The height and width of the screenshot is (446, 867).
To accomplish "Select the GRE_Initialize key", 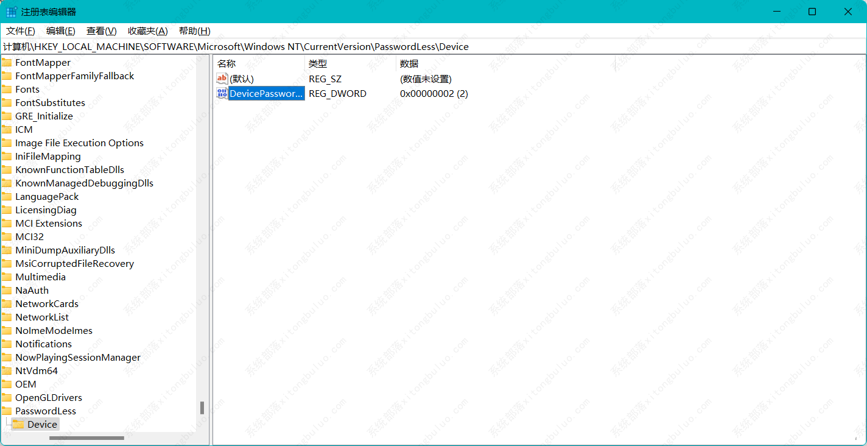I will coord(44,116).
